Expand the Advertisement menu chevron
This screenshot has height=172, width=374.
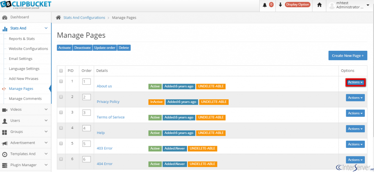[46, 143]
